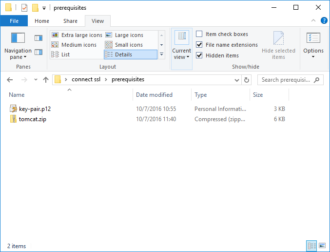Open the File menu tab
This screenshot has width=330, height=252.
(14, 21)
